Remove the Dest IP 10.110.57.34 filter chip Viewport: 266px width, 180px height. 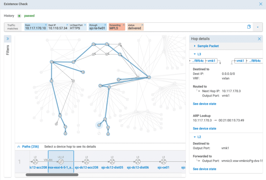(x=67, y=25)
